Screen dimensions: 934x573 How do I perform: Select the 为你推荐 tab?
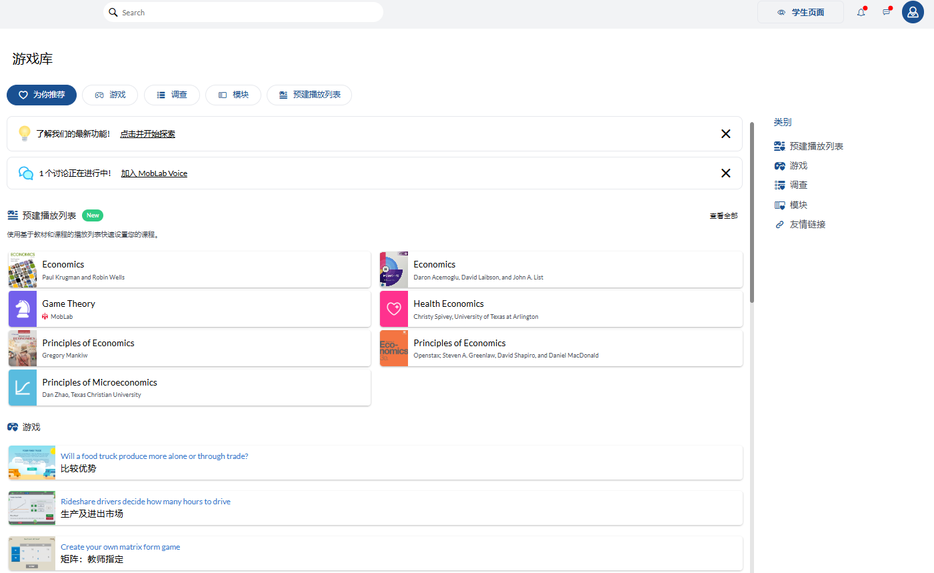41,95
